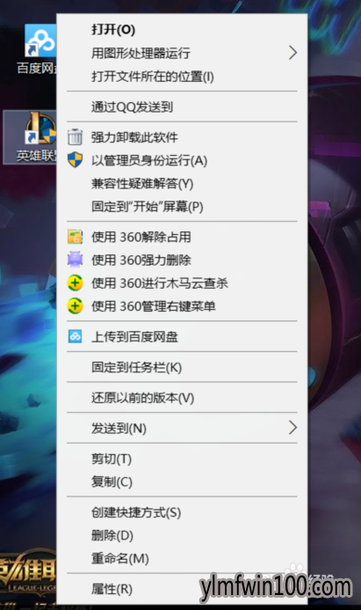This screenshot has width=361, height=610.
Task: Expand the 用图形处理器运行 submenu arrow
Action: tap(292, 53)
